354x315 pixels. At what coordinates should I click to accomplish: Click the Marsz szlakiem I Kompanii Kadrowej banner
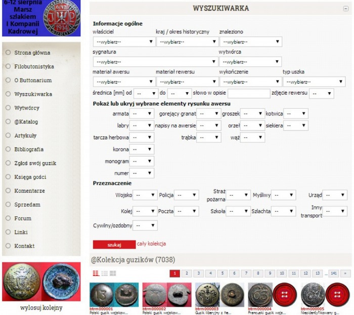point(41,18)
